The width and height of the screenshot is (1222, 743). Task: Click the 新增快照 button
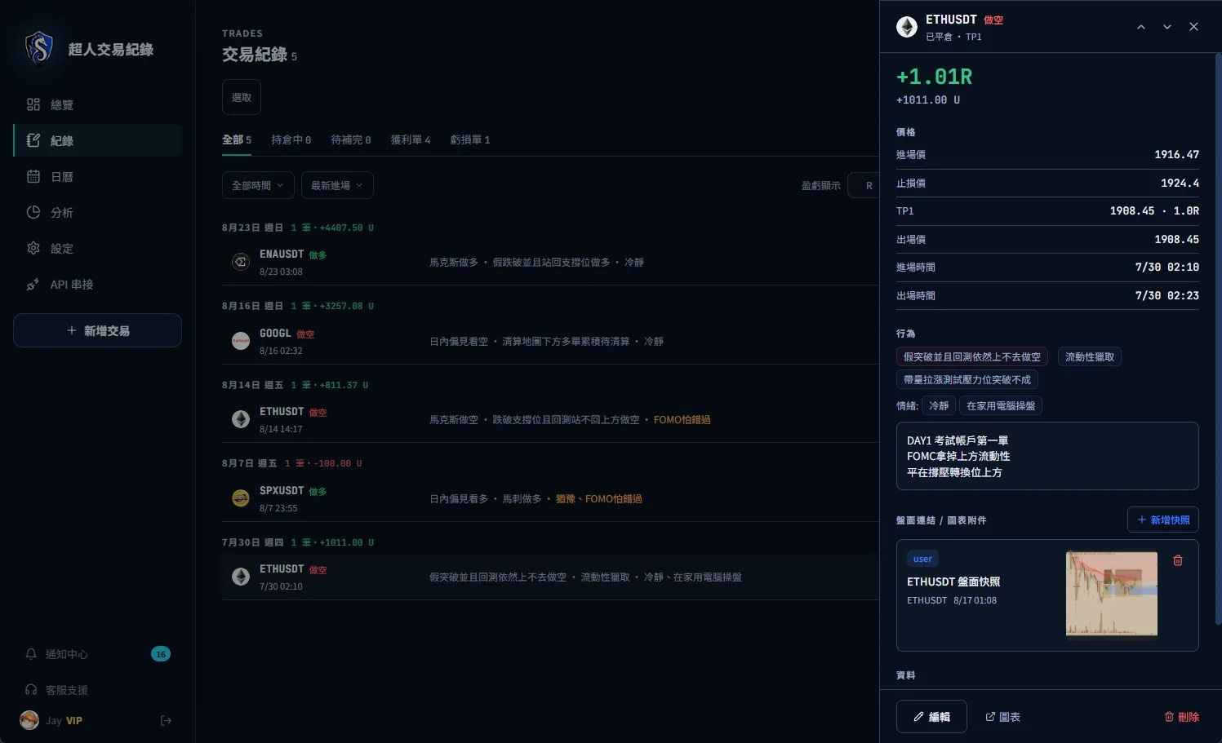(1163, 520)
